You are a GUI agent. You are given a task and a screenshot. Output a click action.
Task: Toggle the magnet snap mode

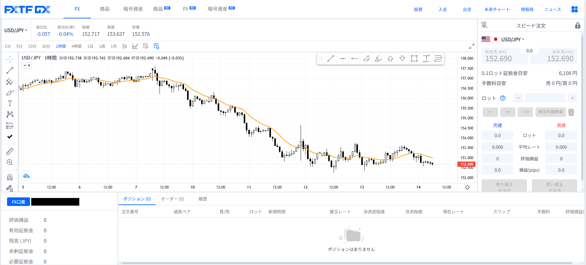click(x=10, y=177)
